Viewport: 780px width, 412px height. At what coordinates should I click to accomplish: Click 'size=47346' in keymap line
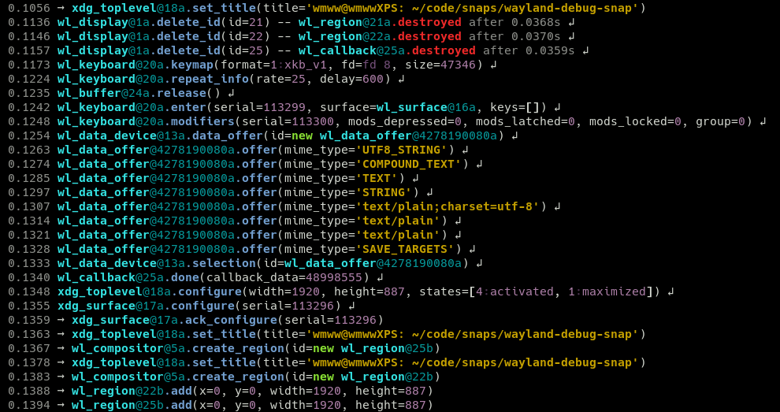440,65
